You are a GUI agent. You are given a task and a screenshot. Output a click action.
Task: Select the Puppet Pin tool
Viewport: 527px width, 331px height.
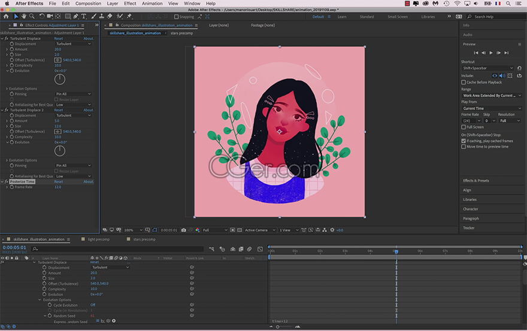click(129, 16)
